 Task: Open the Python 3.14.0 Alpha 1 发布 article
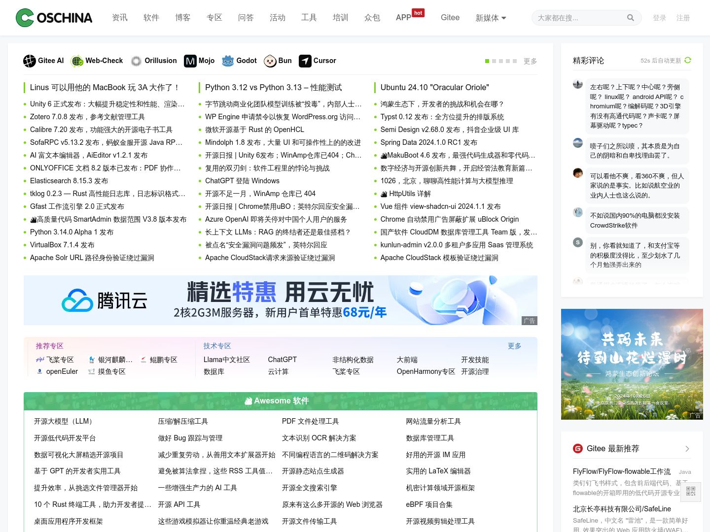[71, 232]
